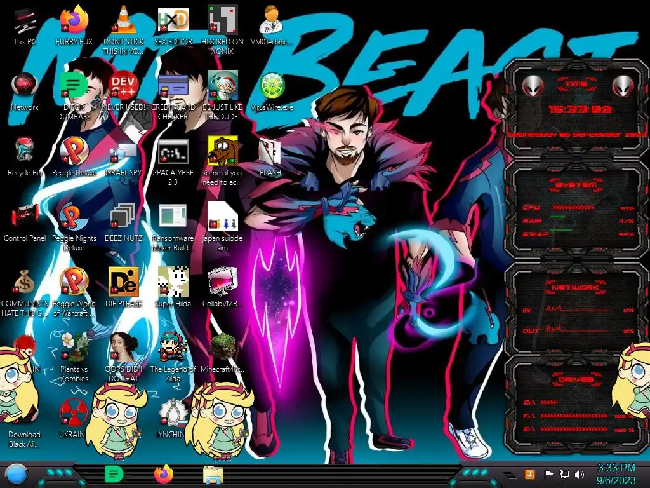Image resolution: width=650 pixels, height=488 pixels.
Task: Click the DRIVES gadget header
Action: click(576, 379)
